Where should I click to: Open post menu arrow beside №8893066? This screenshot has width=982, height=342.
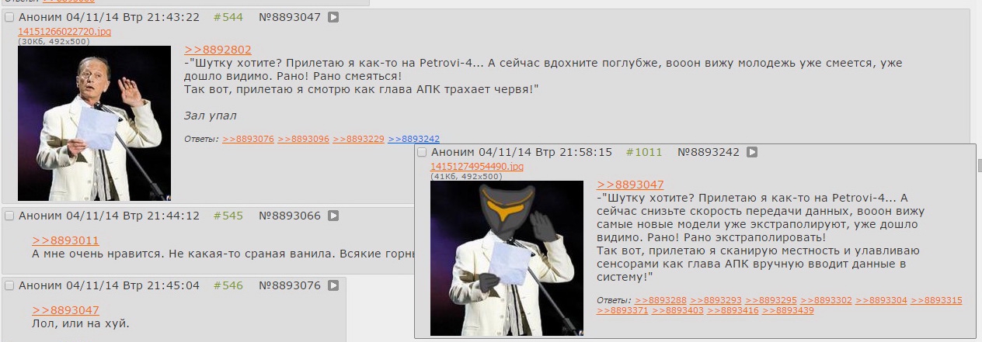[333, 216]
